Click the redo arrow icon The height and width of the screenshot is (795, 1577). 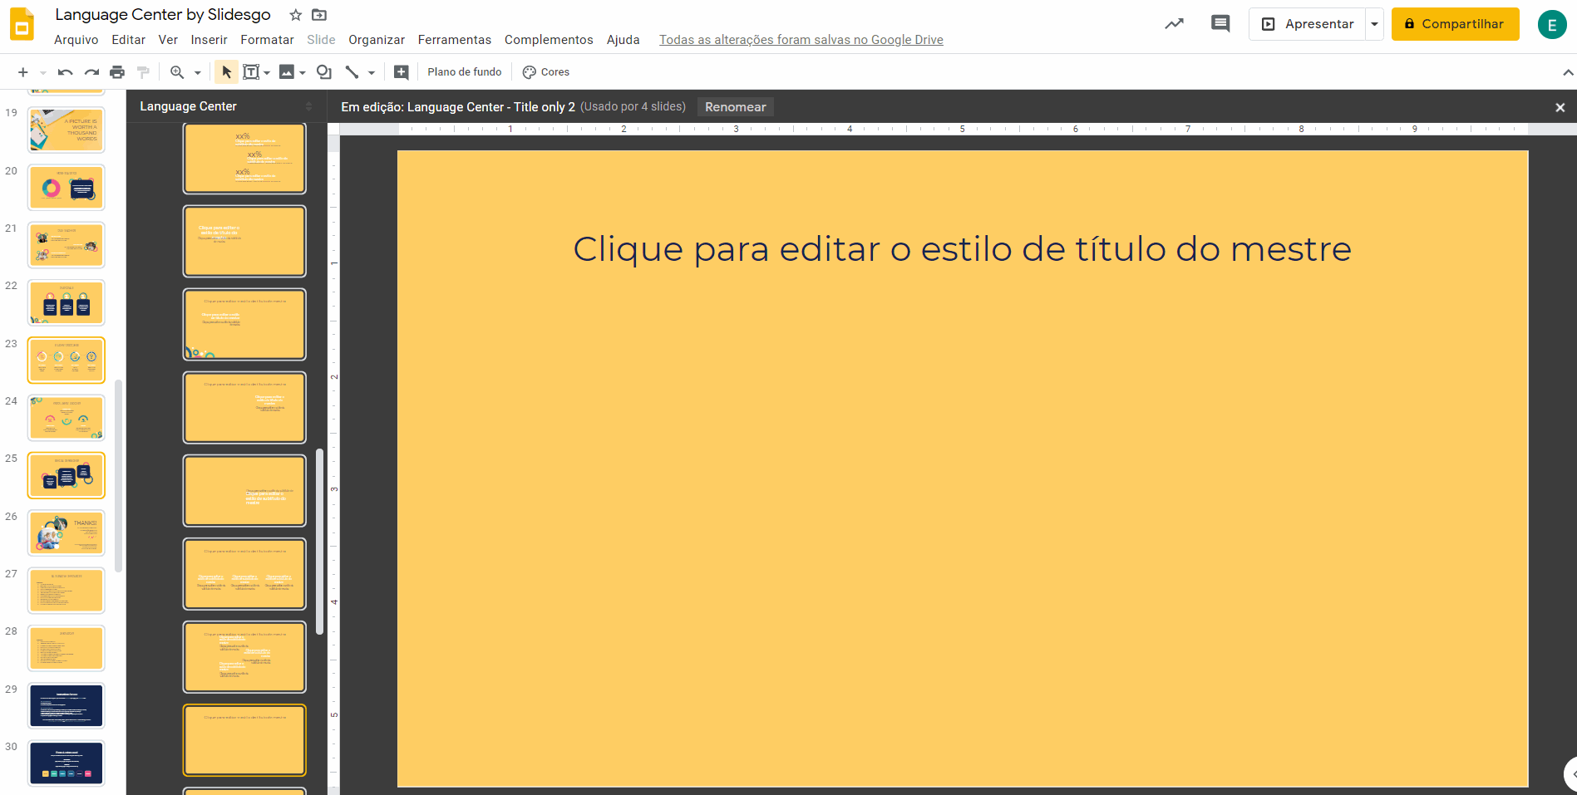(91, 72)
